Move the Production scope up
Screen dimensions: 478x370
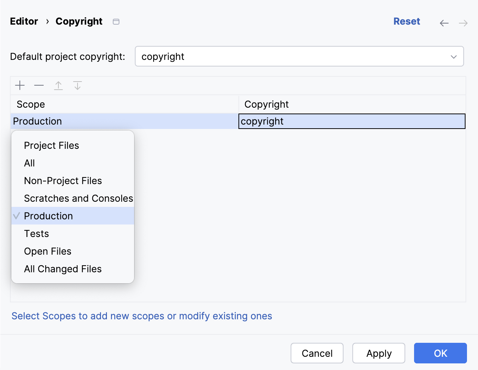pyautogui.click(x=58, y=85)
